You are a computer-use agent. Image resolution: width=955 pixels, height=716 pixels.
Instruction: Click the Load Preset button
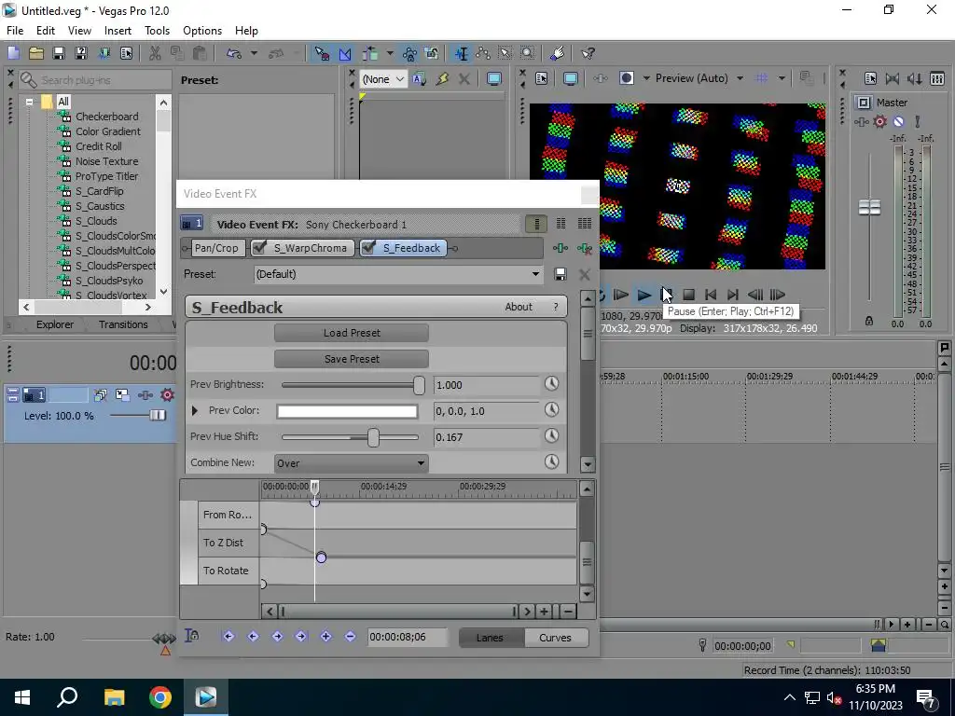click(x=352, y=333)
